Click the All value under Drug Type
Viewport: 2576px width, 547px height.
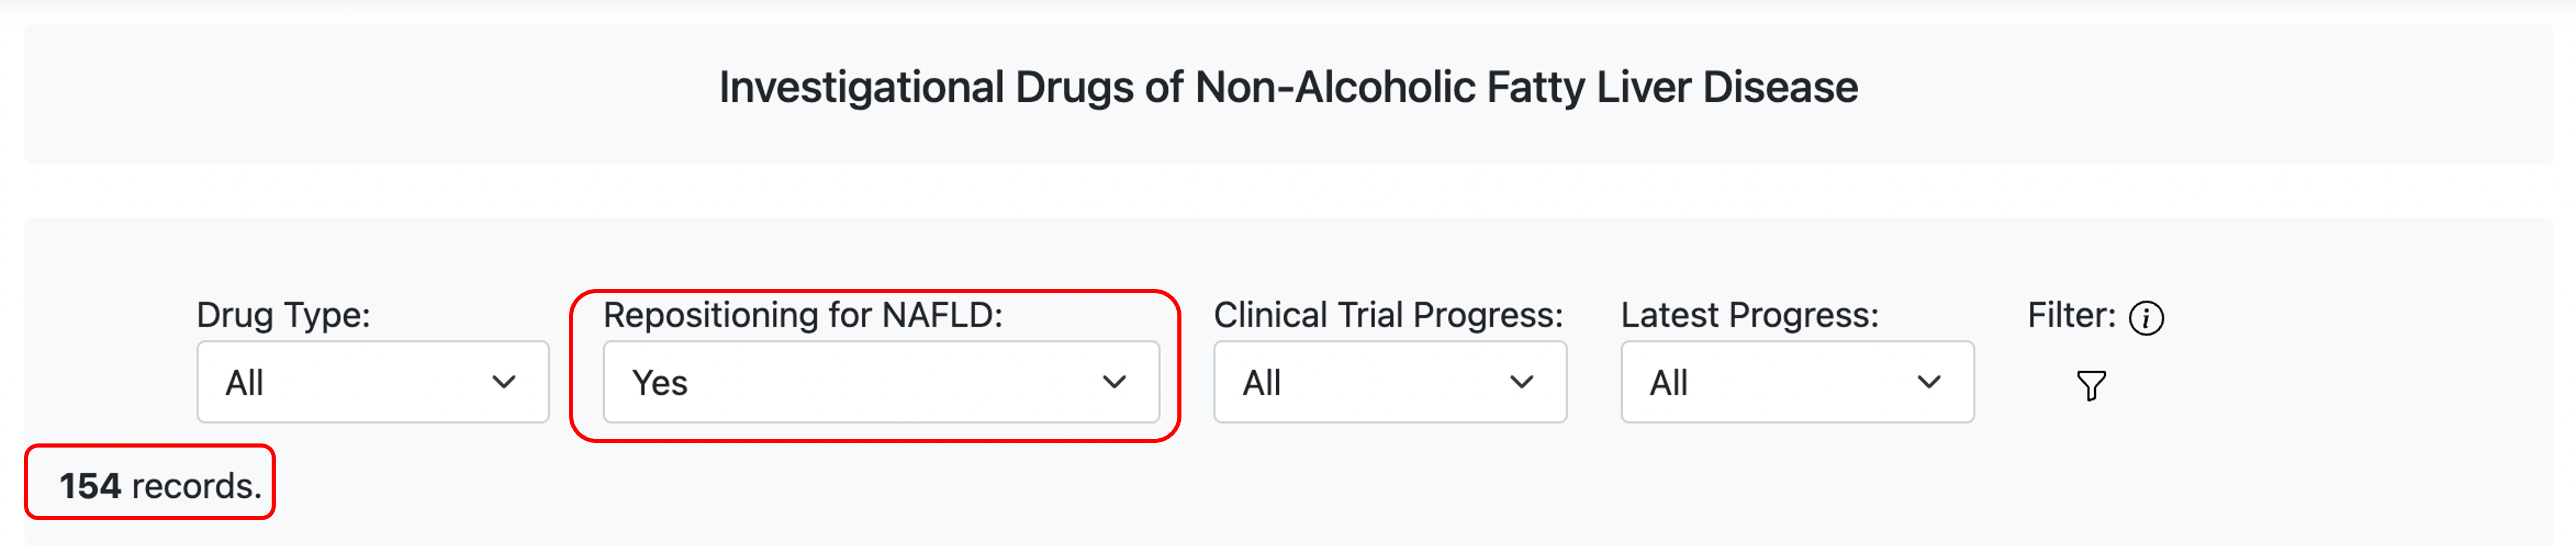tap(244, 383)
